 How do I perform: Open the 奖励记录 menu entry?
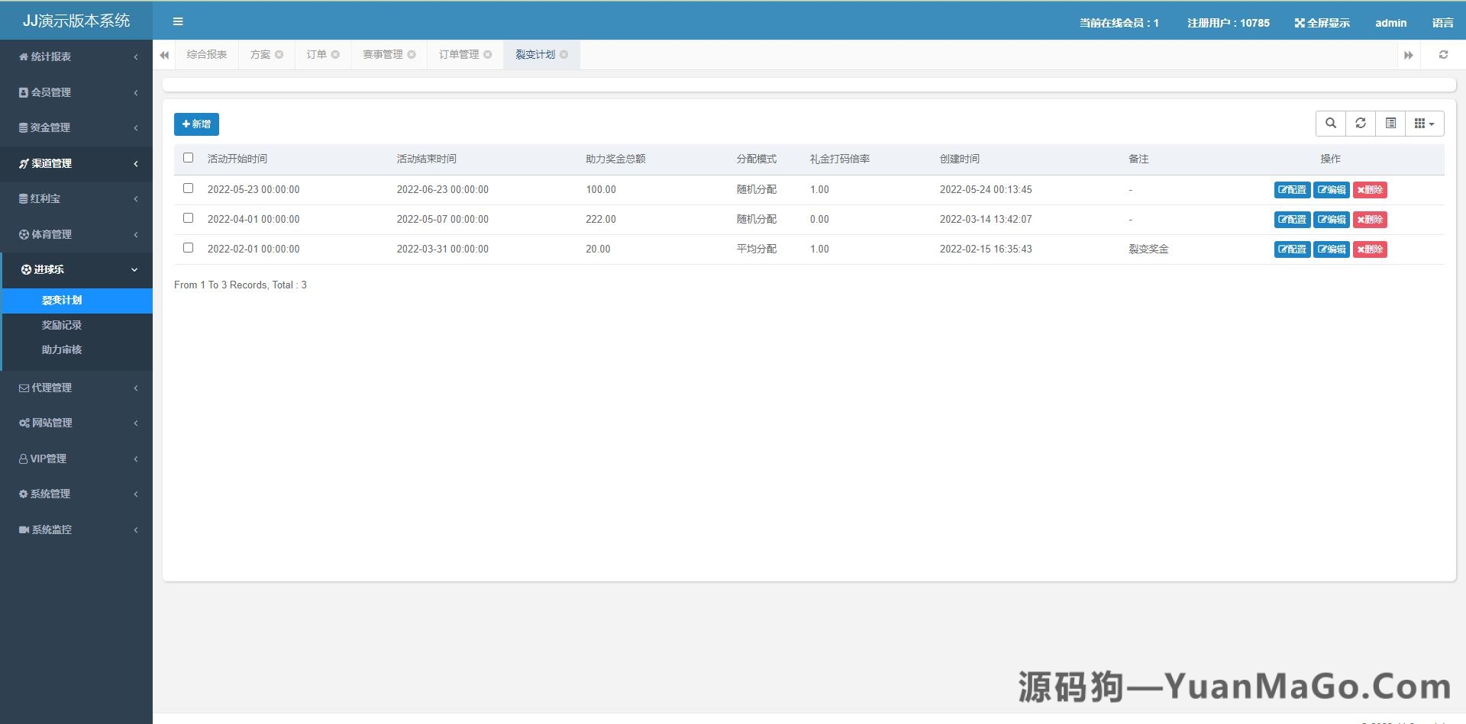(x=61, y=324)
